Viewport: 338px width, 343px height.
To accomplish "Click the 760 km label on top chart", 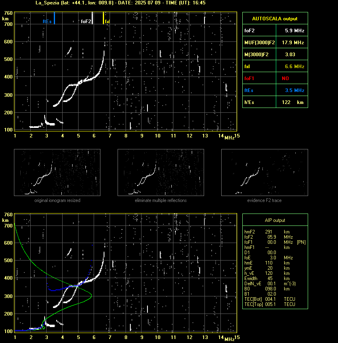I will pos(8,13).
